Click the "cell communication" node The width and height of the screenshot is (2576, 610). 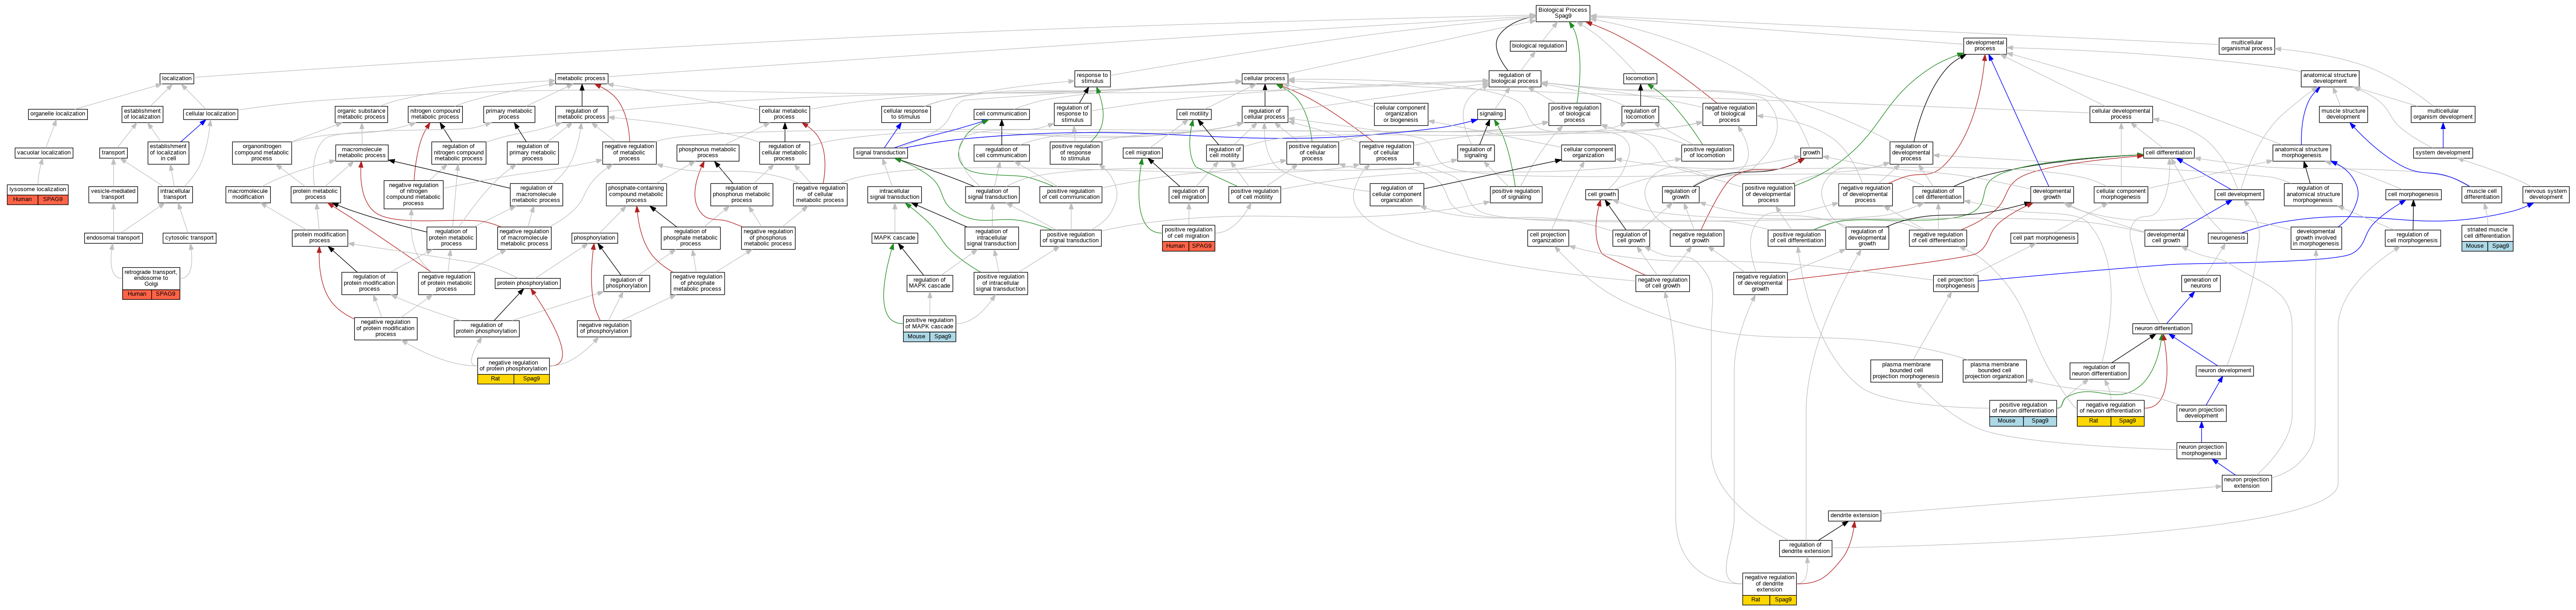(1001, 114)
